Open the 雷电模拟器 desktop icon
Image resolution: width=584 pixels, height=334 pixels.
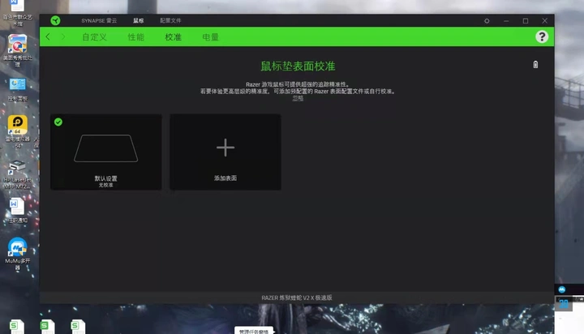18,131
